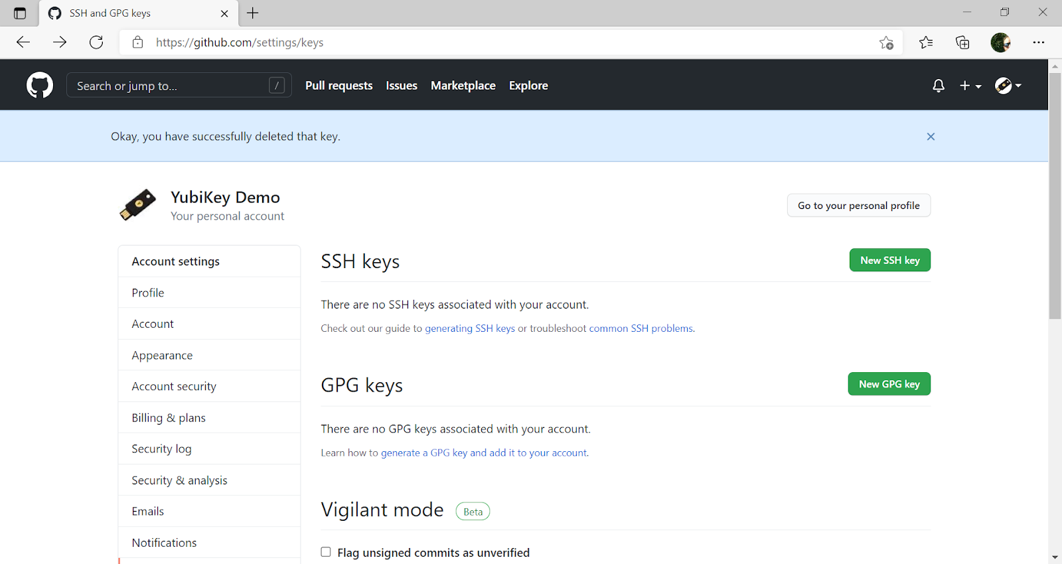Open browser collections icon
This screenshot has height=564, width=1062.
[x=962, y=42]
